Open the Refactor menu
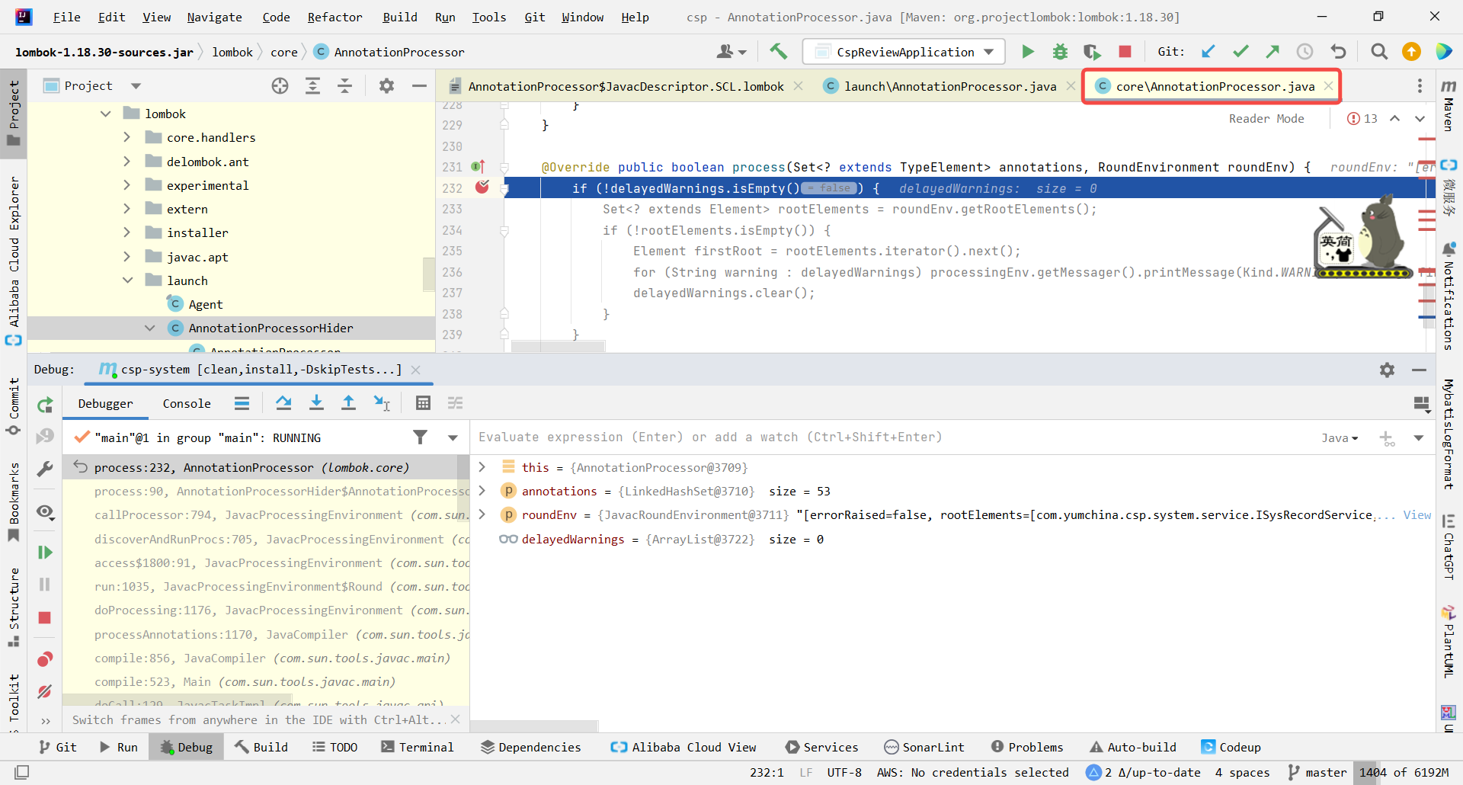This screenshot has height=785, width=1463. (x=335, y=17)
